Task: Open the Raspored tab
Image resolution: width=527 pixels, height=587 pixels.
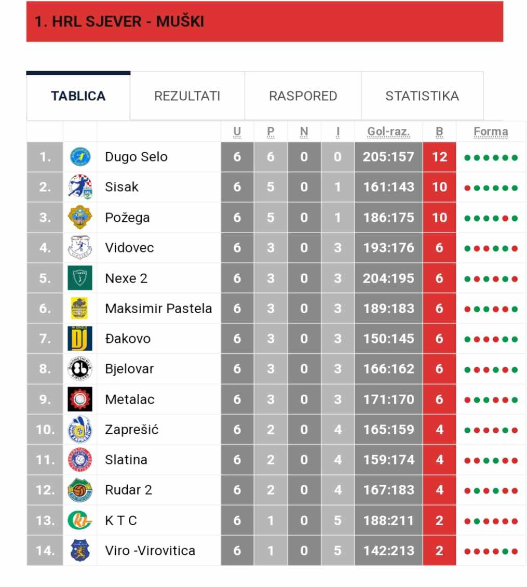Action: tap(303, 96)
